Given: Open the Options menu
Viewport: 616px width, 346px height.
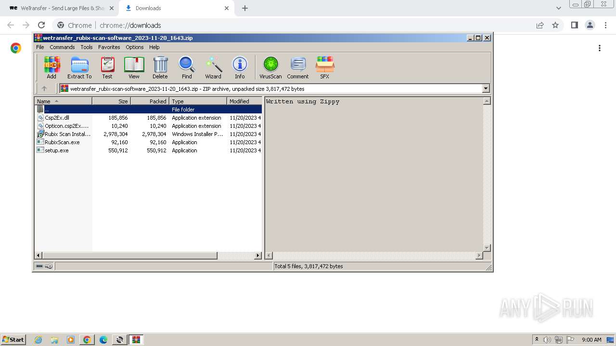Looking at the screenshot, I should pos(135,47).
